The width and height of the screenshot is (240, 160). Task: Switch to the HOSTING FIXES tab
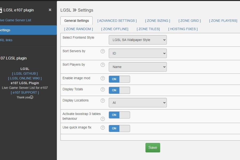(x=183, y=29)
